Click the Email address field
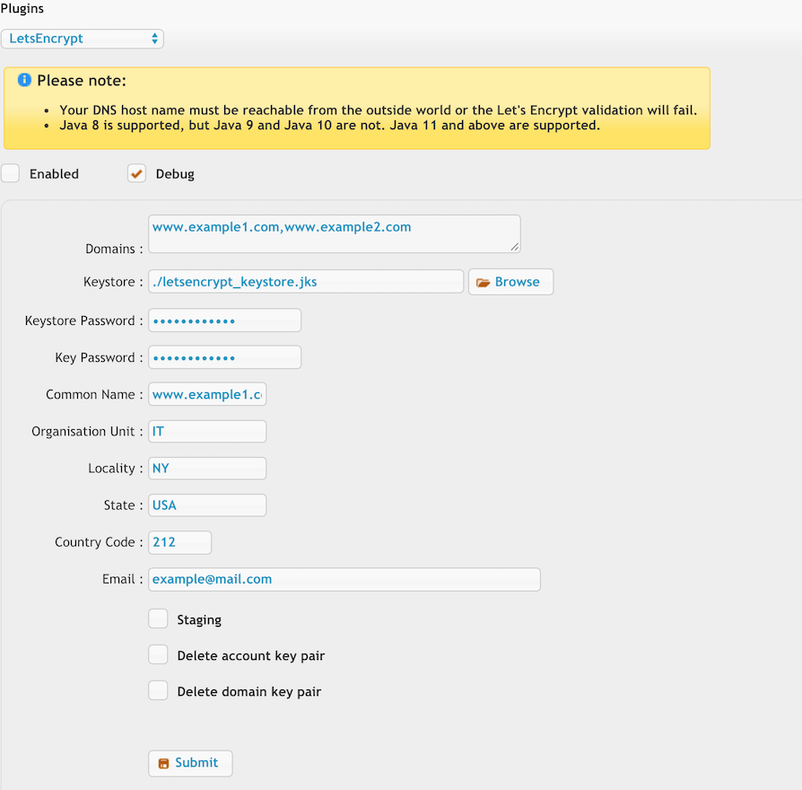 tap(344, 579)
